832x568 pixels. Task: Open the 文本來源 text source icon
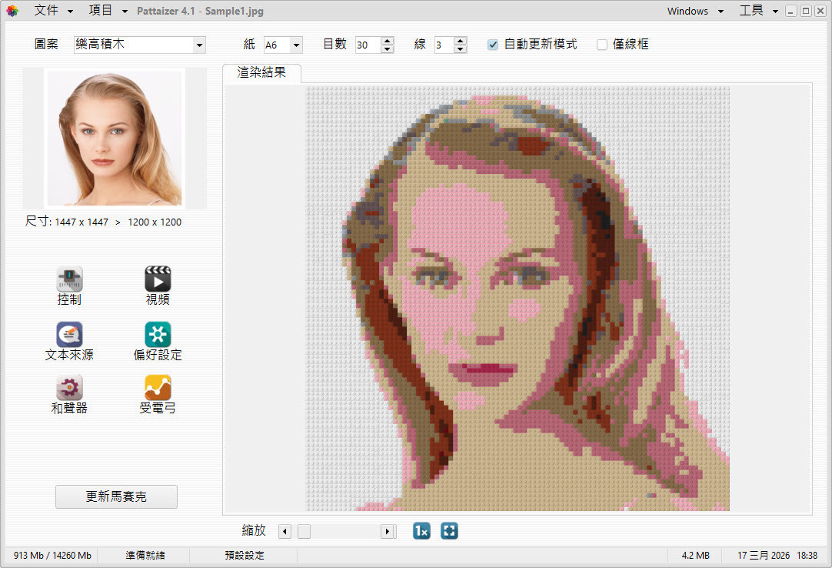(69, 335)
